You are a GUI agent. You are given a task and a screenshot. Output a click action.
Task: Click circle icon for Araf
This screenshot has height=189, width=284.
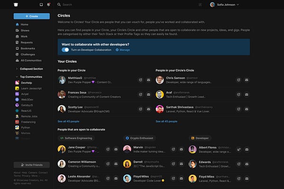pos(239,94)
